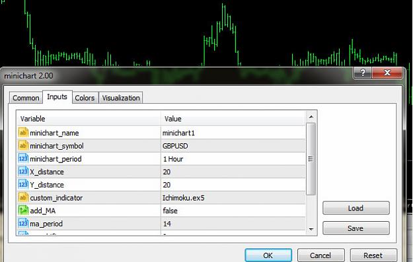
Task: Select the minichart1 value cell
Action: pos(233,133)
